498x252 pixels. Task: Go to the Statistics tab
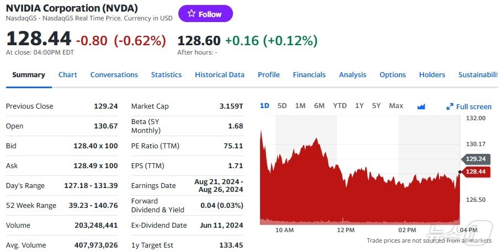[166, 75]
